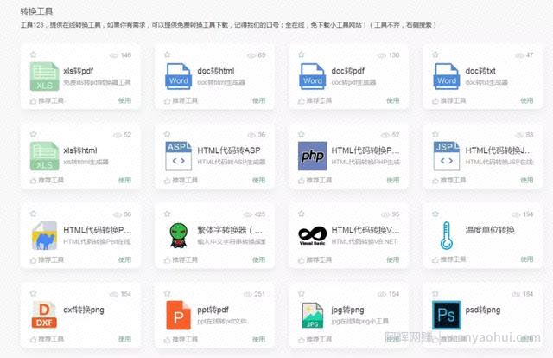The width and height of the screenshot is (553, 358).
Task: Open the Word icon of doc转html
Action: [179, 77]
